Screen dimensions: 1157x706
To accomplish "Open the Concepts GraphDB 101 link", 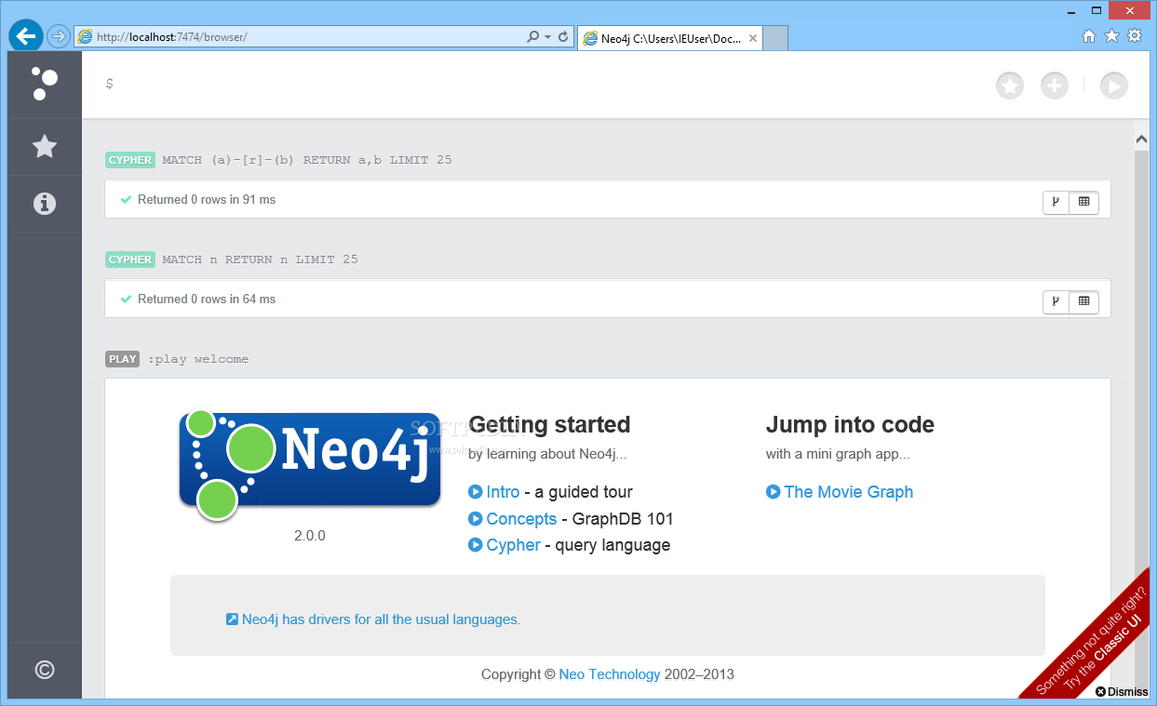I will 521,519.
